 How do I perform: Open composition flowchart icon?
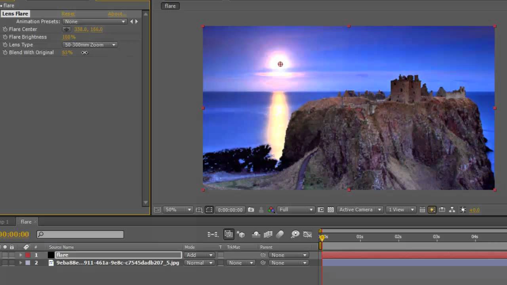click(452, 210)
